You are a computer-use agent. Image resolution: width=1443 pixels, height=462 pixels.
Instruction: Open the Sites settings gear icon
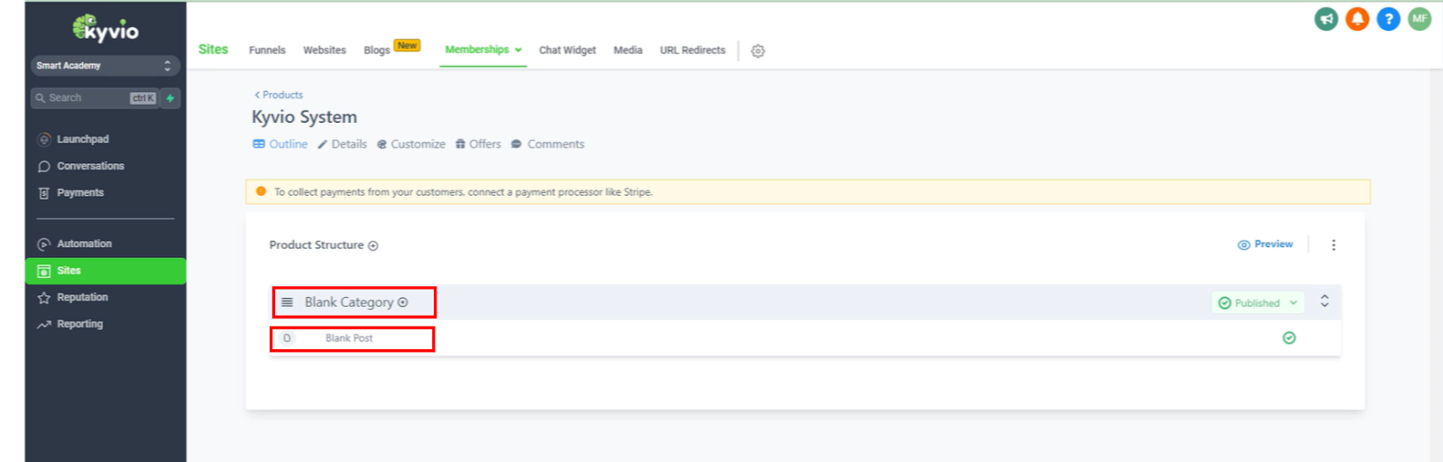pos(758,51)
